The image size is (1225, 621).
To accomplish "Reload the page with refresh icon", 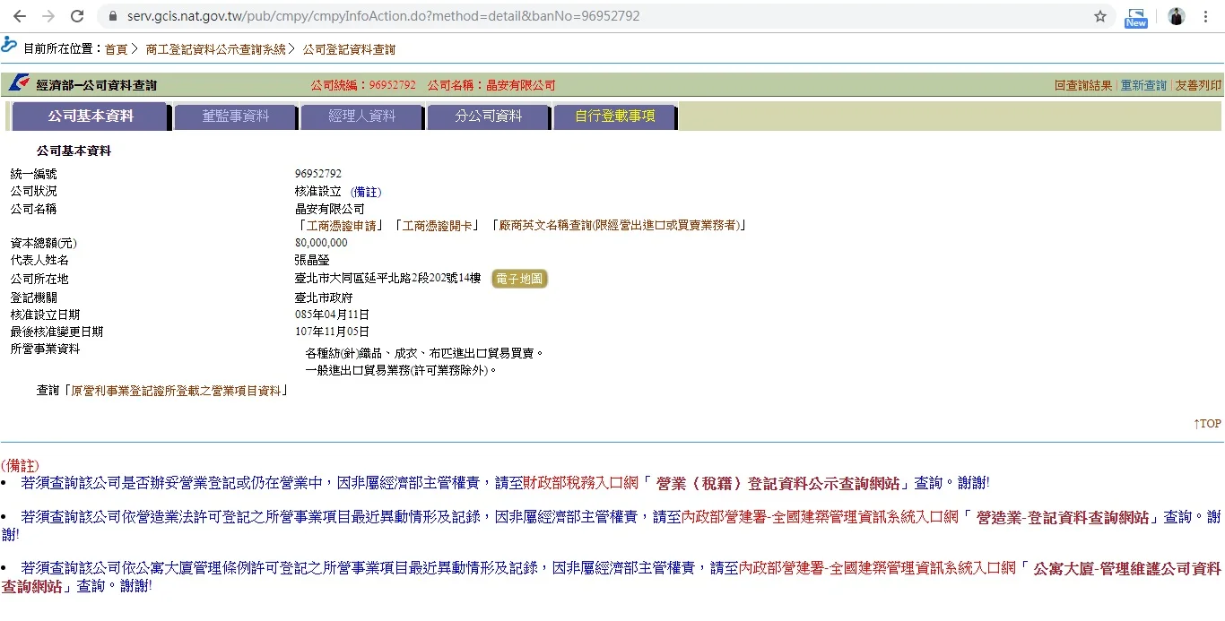I will [x=77, y=16].
